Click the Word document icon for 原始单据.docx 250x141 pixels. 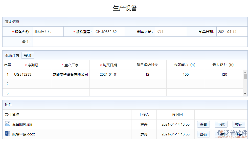[7, 134]
